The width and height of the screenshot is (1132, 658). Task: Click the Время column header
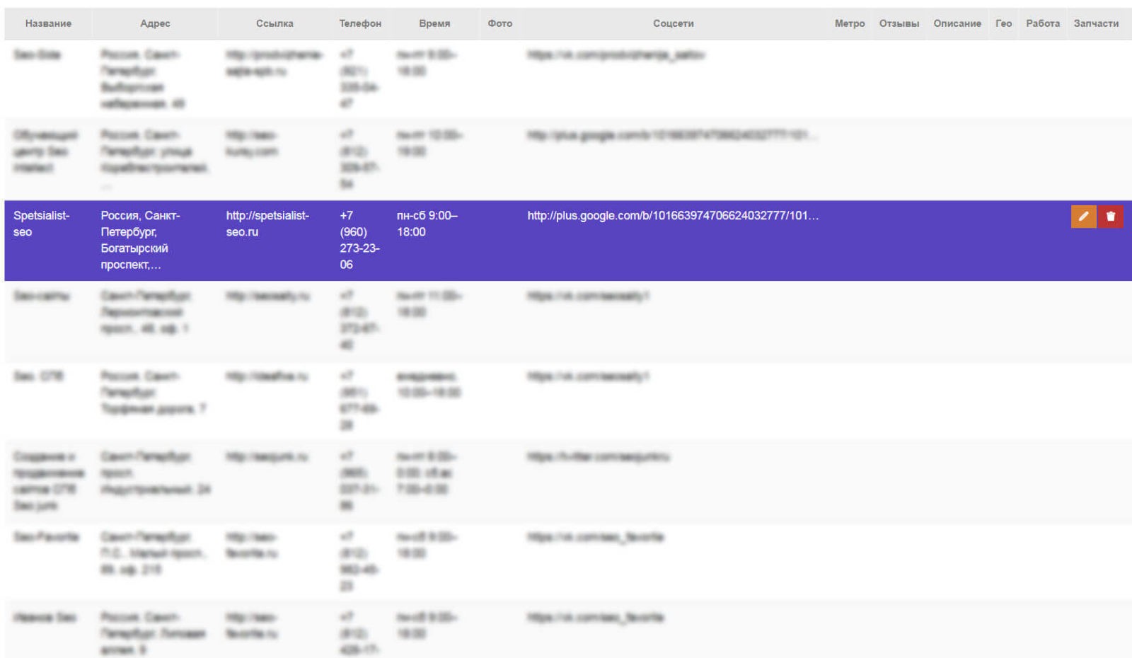pos(434,23)
